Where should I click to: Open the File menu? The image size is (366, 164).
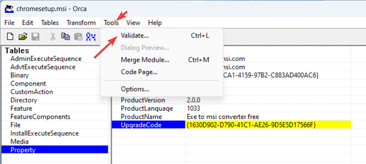click(9, 23)
